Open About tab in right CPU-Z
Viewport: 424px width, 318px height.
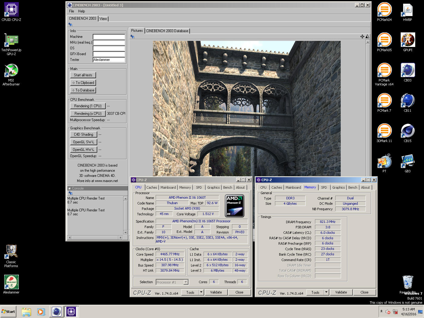365,187
